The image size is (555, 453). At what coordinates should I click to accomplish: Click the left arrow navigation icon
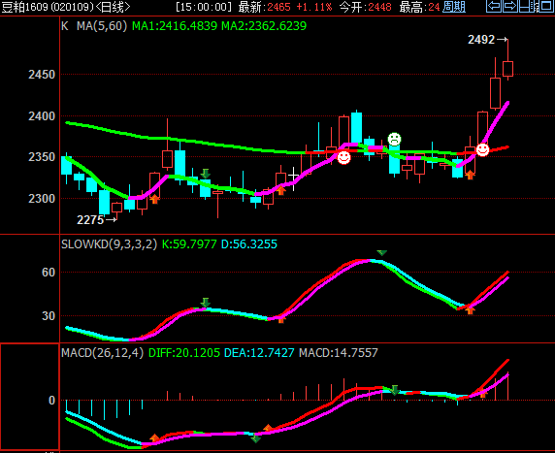494,6
